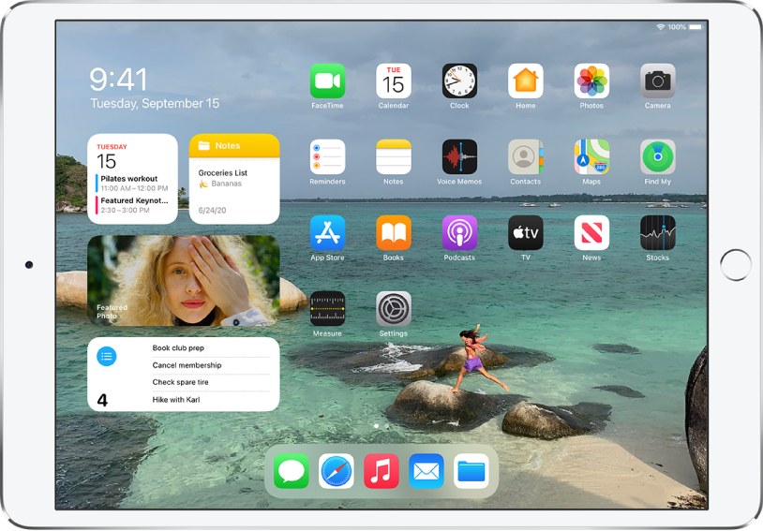Open the Maps app
The image size is (763, 531).
(x=591, y=156)
